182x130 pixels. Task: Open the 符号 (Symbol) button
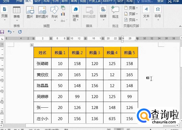(158, 13)
